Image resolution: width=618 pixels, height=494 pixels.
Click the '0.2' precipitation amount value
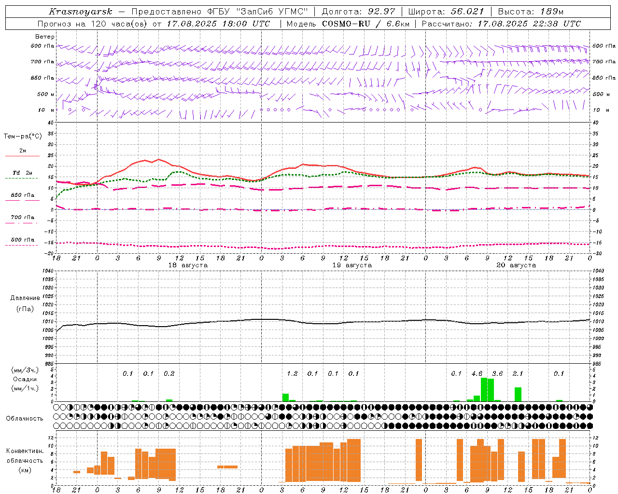[x=169, y=374]
